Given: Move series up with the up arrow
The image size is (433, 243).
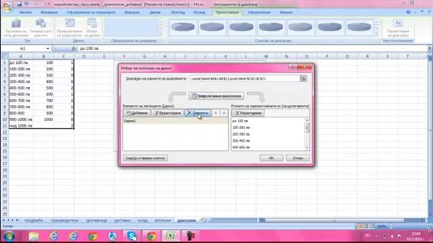Looking at the screenshot, I should pos(216,113).
